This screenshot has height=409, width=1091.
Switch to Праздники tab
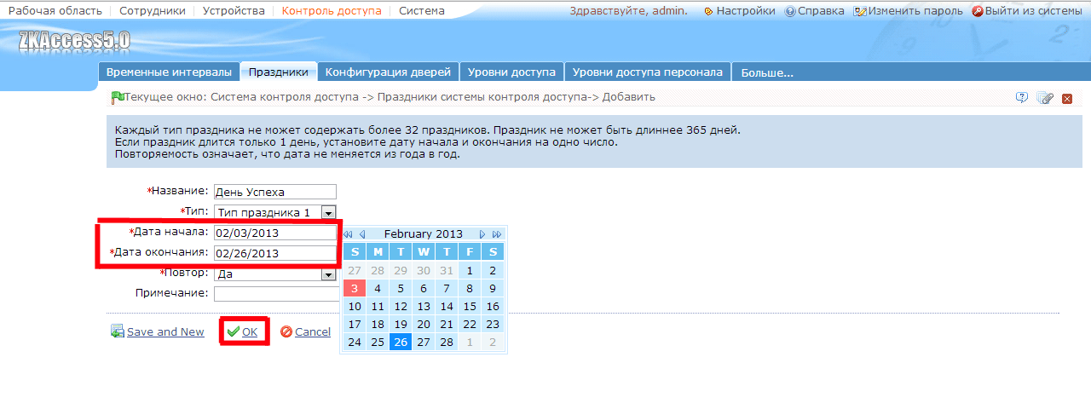[x=279, y=72]
